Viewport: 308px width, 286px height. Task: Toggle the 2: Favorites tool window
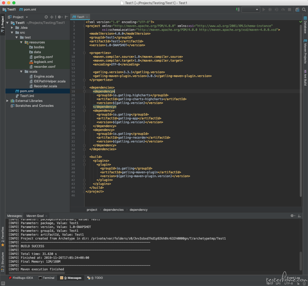[x=3, y=236]
